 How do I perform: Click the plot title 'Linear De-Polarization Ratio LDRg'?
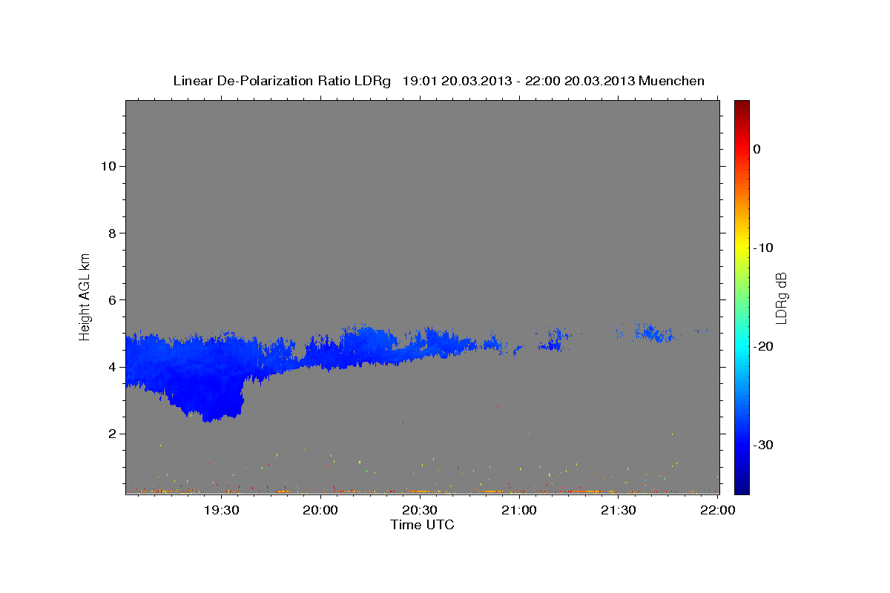(282, 81)
